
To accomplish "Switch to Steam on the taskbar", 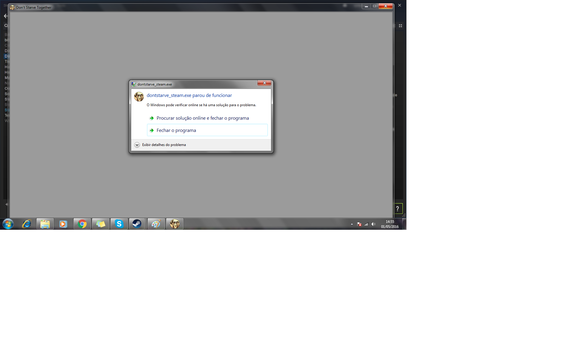I will click(137, 224).
